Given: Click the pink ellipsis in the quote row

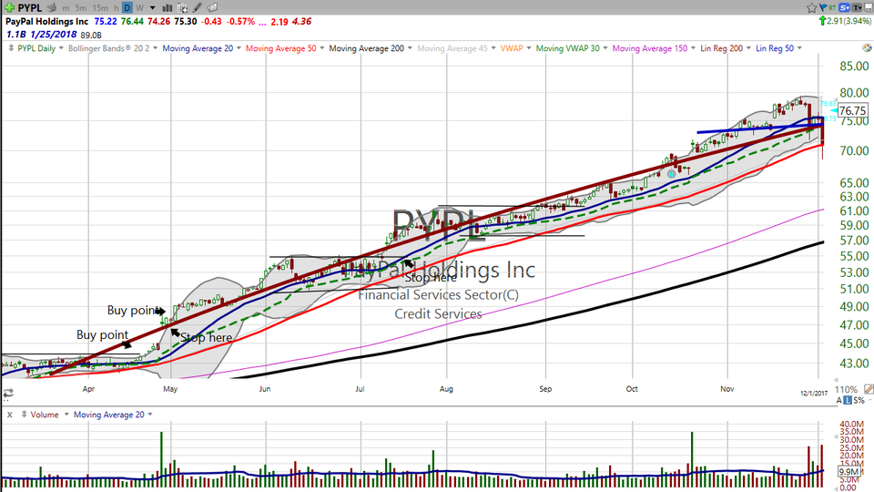Looking at the screenshot, I should [262, 23].
